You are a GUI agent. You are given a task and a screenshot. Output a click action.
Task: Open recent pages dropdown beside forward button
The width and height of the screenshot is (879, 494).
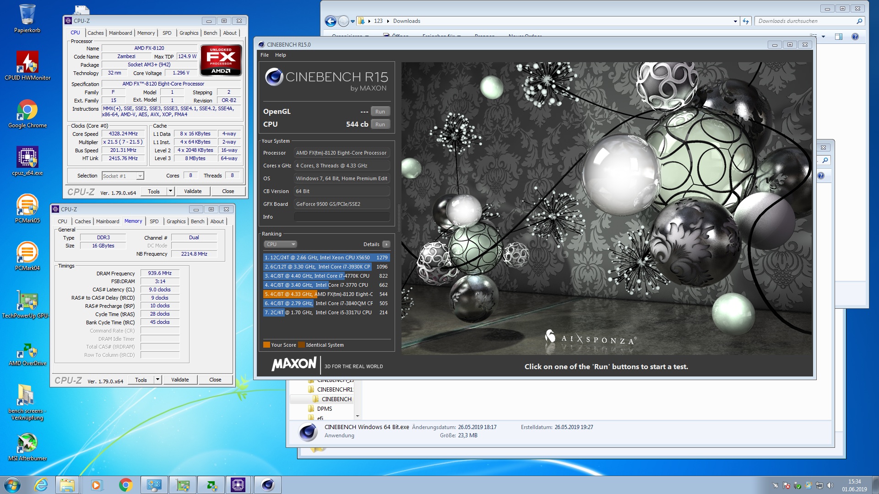pyautogui.click(x=353, y=21)
